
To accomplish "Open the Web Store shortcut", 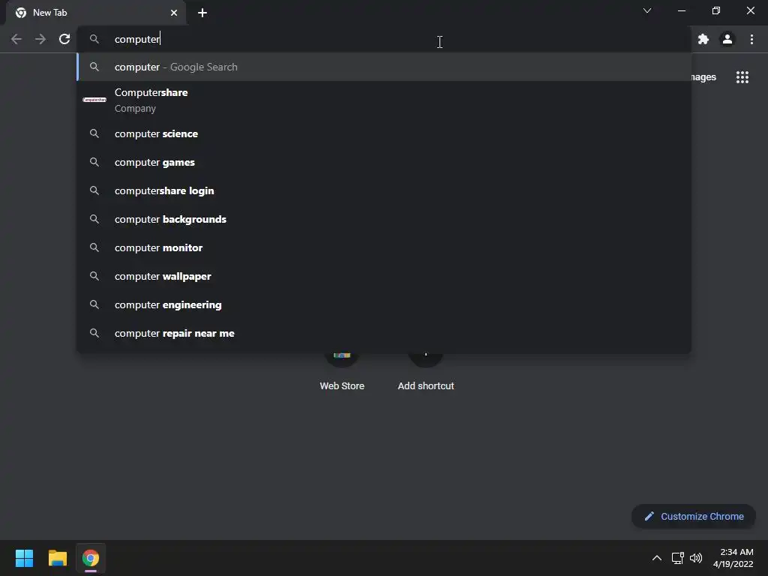I will pyautogui.click(x=342, y=372).
